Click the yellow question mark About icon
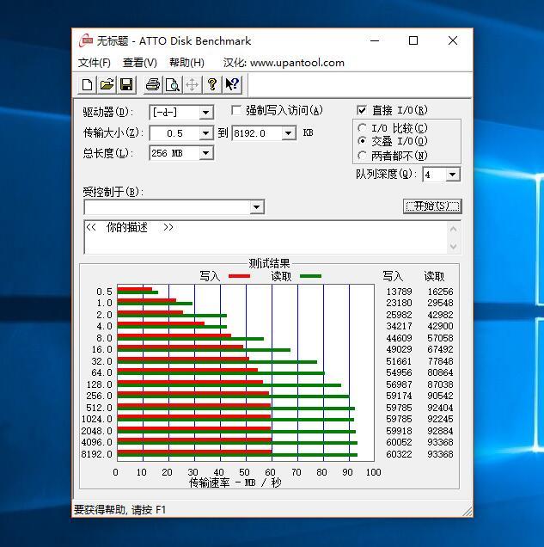Image resolution: width=544 pixels, height=547 pixels. point(212,85)
